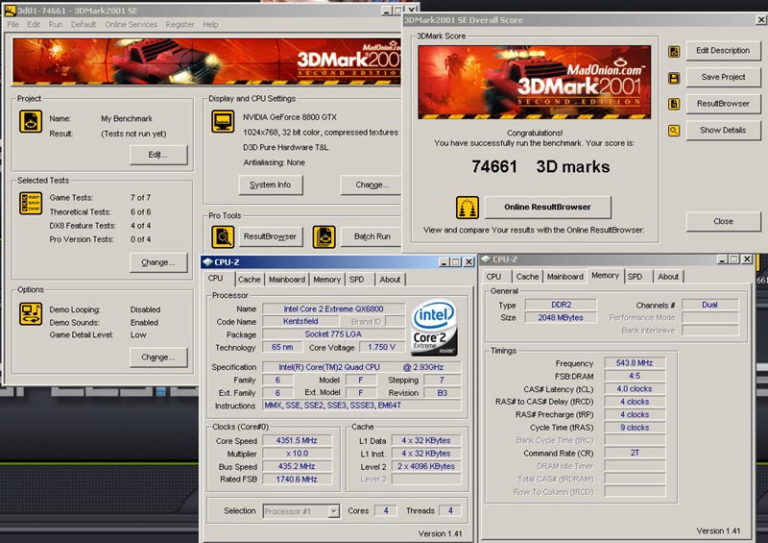Click the ResultBrowser button in Pro Tools
This screenshot has height=543, width=768.
pyautogui.click(x=270, y=236)
